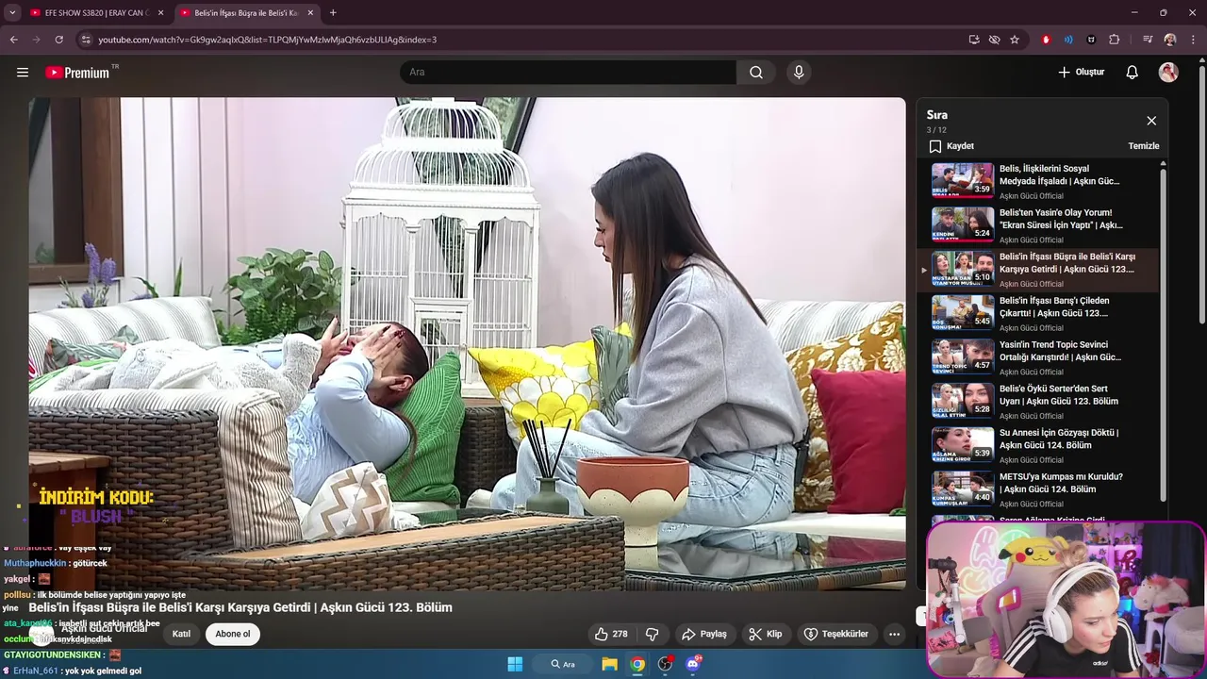Image resolution: width=1207 pixels, height=679 pixels.
Task: Go back in browser history
Action: coord(13,40)
